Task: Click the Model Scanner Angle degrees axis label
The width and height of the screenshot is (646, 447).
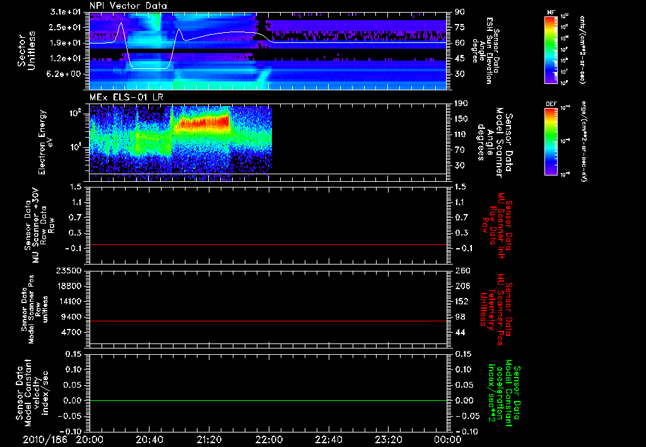Action: pos(495,143)
